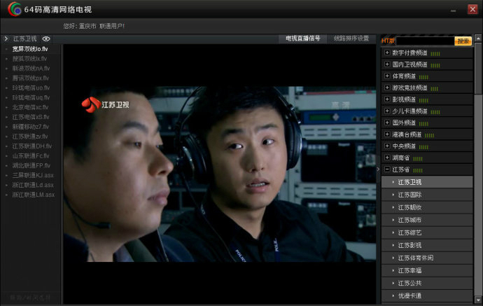The width and height of the screenshot is (483, 306).
Task: Expand the 游戏竞技频道 category
Action: (387, 88)
